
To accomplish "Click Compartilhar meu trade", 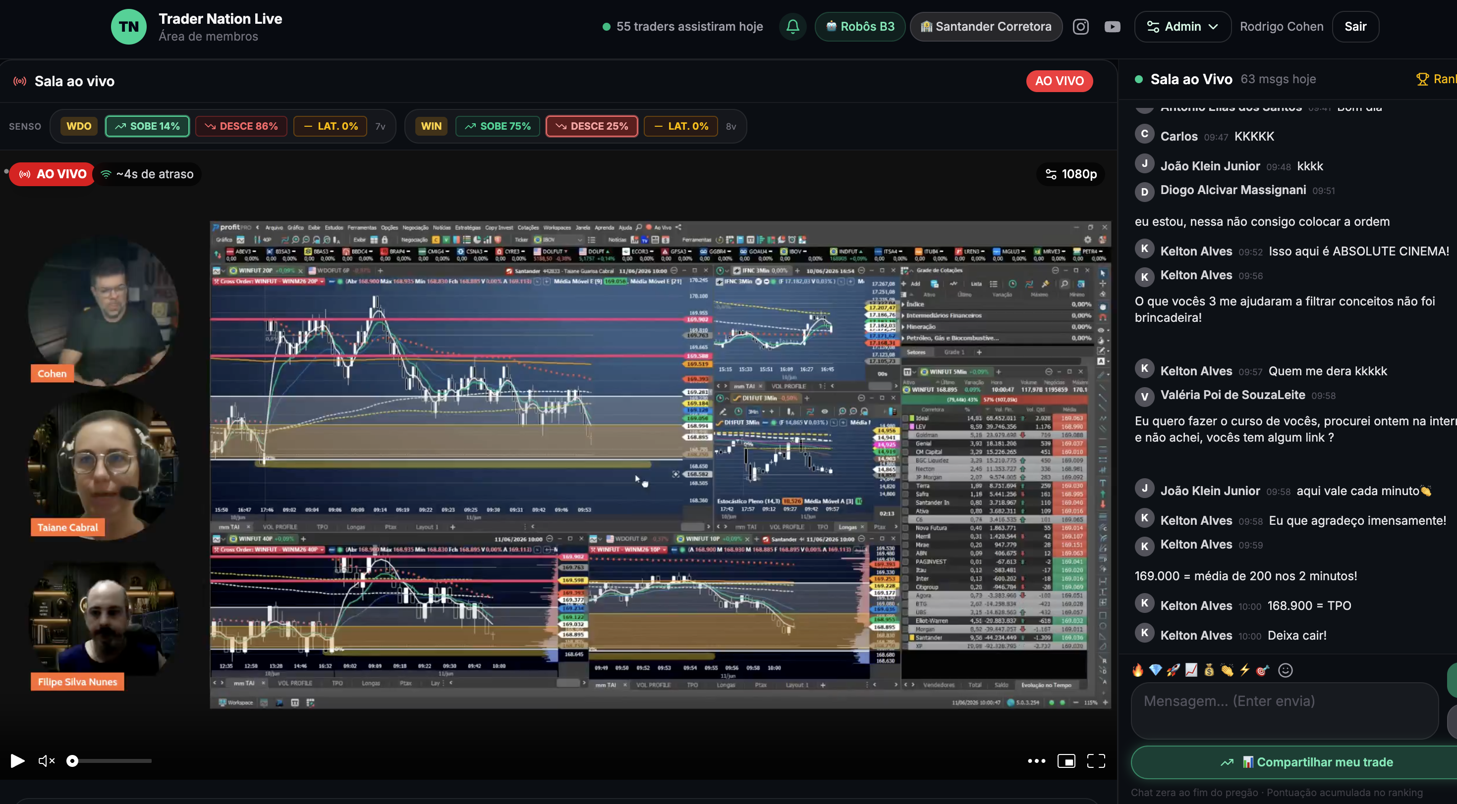I will (1306, 761).
